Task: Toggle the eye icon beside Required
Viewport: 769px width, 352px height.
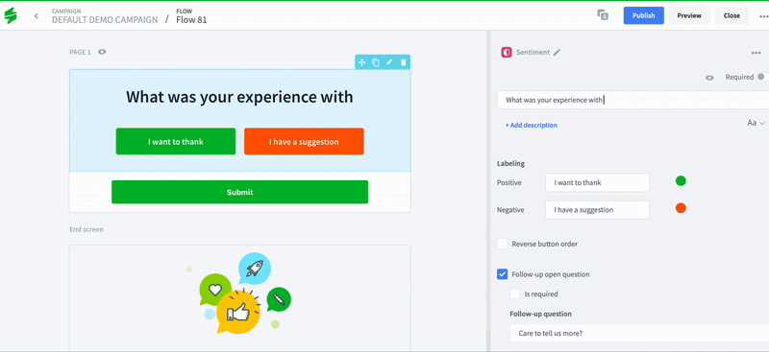Action: tap(709, 78)
